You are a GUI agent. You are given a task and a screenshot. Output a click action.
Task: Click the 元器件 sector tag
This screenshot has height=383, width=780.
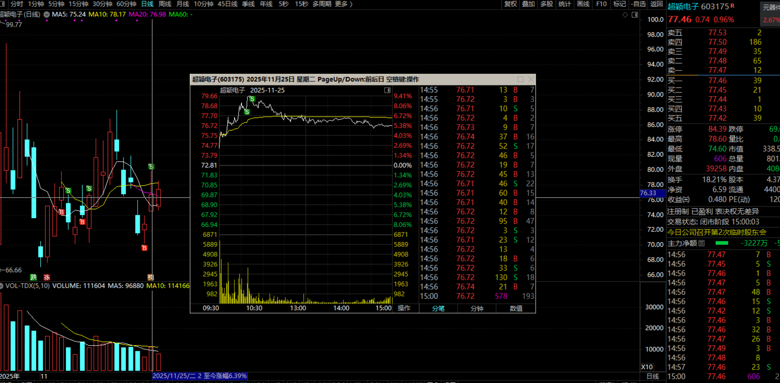click(x=771, y=8)
